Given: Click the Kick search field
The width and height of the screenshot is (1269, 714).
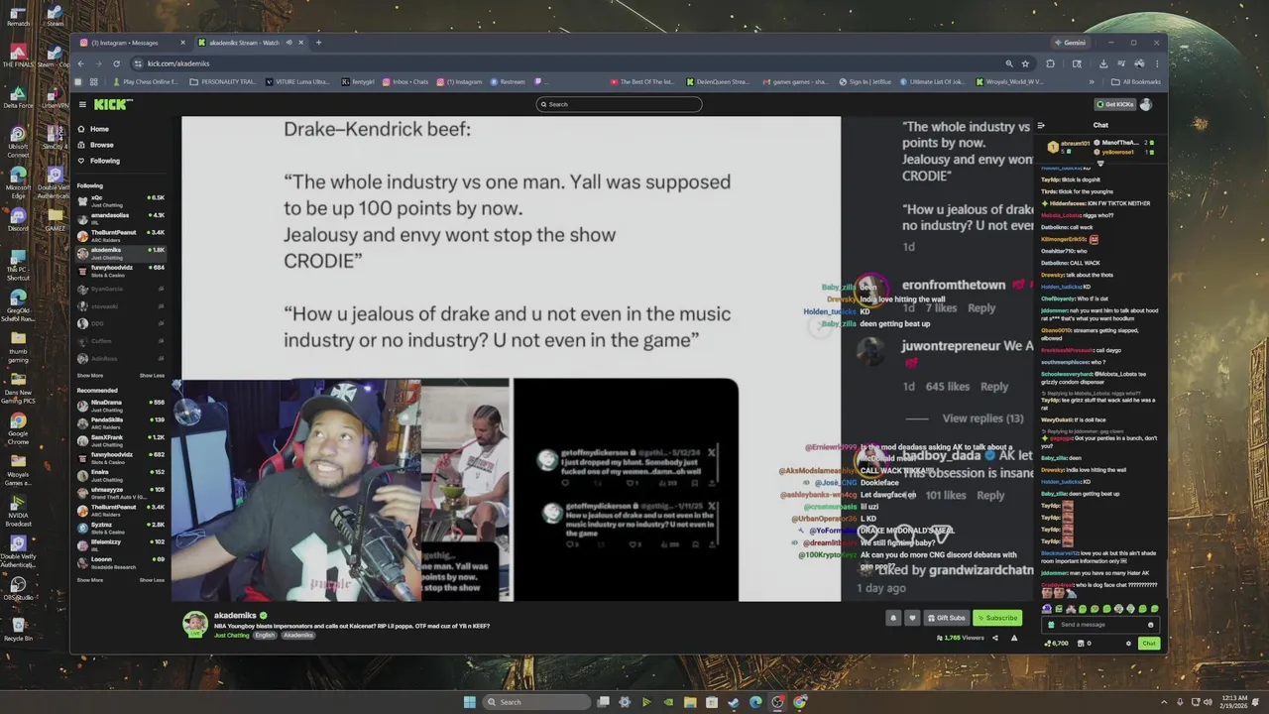Looking at the screenshot, I should [x=619, y=104].
